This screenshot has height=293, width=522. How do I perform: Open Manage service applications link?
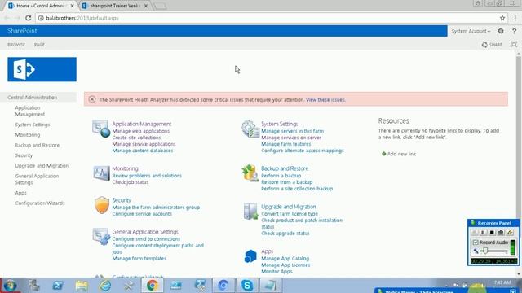[x=144, y=144]
